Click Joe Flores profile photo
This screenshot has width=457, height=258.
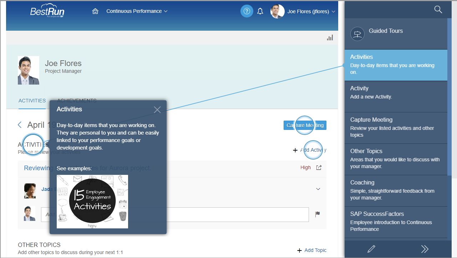pos(29,70)
